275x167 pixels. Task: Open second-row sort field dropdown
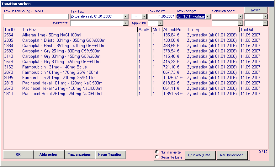pos(240,23)
